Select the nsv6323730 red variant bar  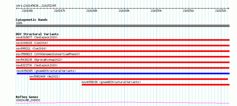(122, 68)
